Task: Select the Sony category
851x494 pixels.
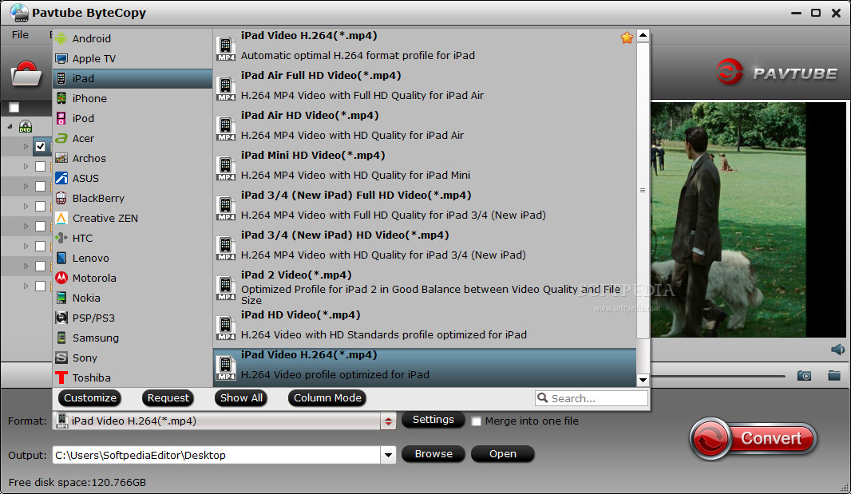Action: [x=133, y=358]
